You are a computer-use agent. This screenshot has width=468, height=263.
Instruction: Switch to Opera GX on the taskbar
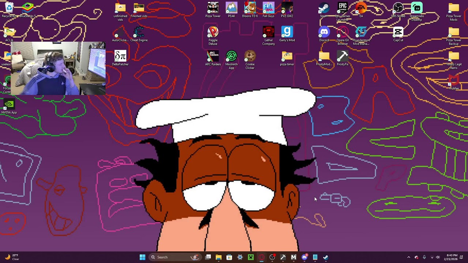click(261, 257)
